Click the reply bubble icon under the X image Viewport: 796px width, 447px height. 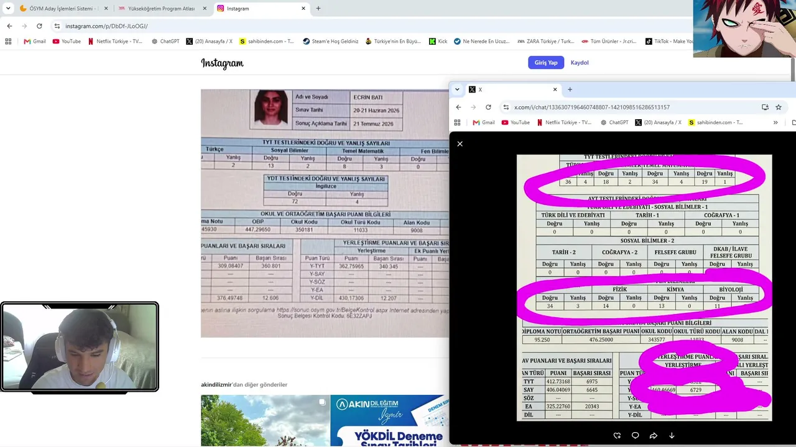coord(635,436)
